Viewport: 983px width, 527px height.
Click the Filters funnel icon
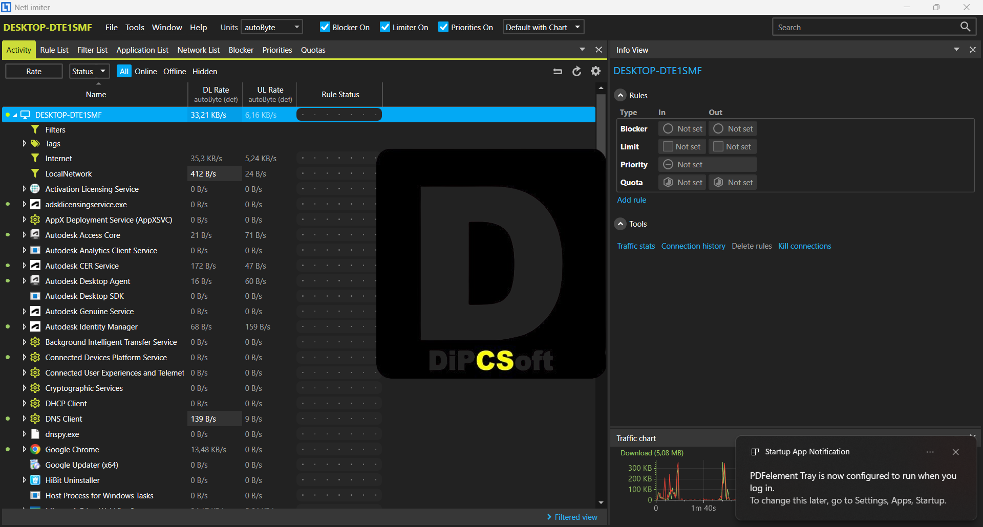[35, 129]
